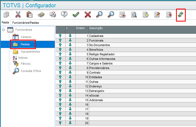This screenshot has height=127, width=196.
Task: Click the printer toolbar icon
Action: pyautogui.click(x=53, y=14)
